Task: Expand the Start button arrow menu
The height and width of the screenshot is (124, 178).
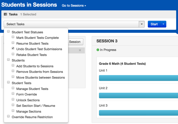Action: click(164, 24)
